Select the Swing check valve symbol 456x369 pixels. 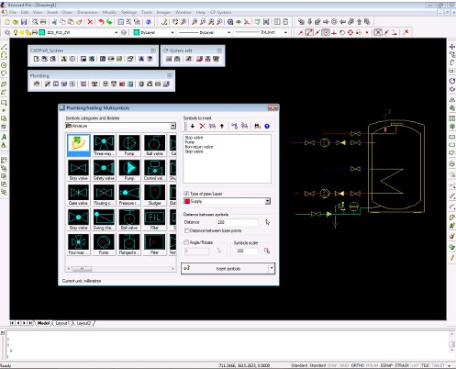tap(104, 219)
